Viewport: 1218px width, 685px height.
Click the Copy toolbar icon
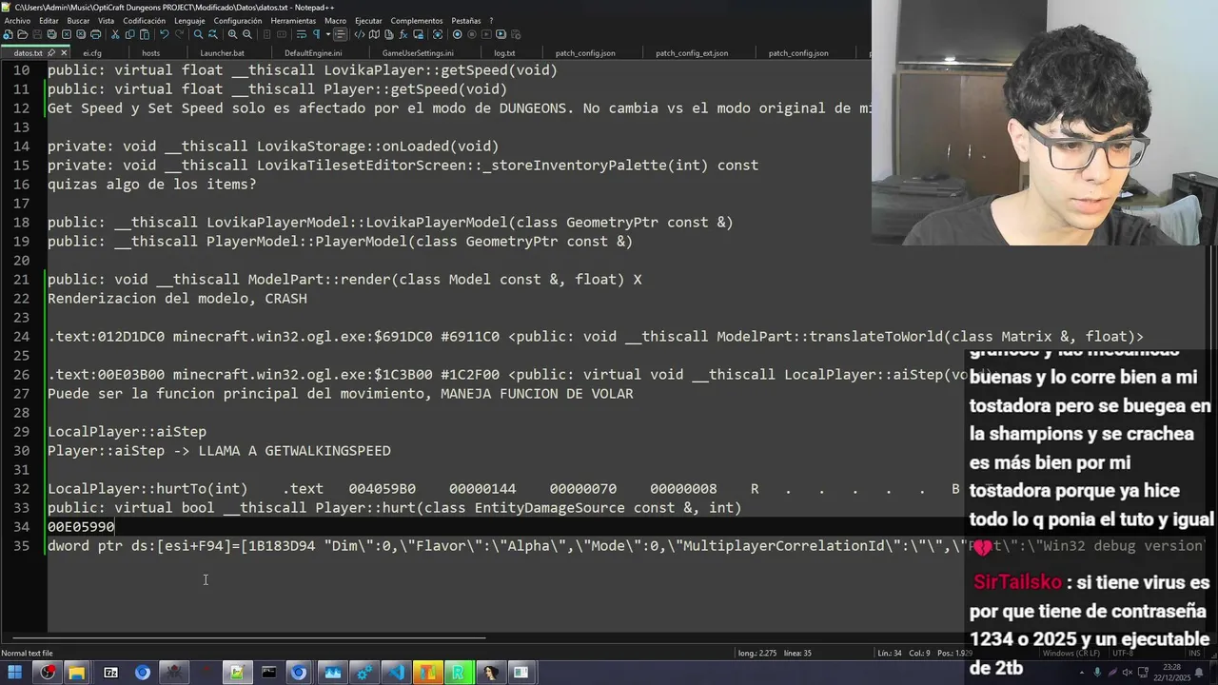point(129,34)
